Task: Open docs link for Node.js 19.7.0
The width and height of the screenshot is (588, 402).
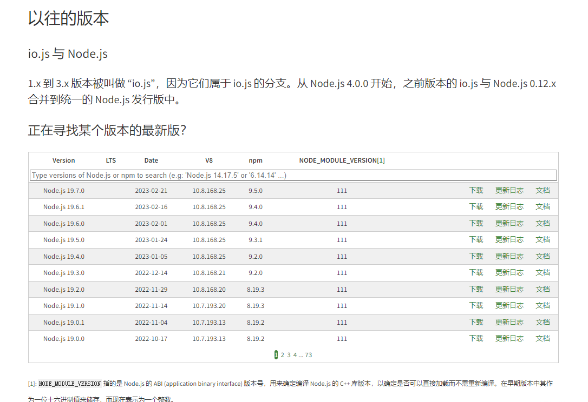Action: [x=543, y=190]
